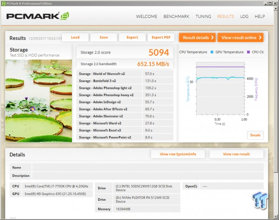Click the blue GPU Temperature legend square
This screenshot has height=220, width=279.
[212, 52]
